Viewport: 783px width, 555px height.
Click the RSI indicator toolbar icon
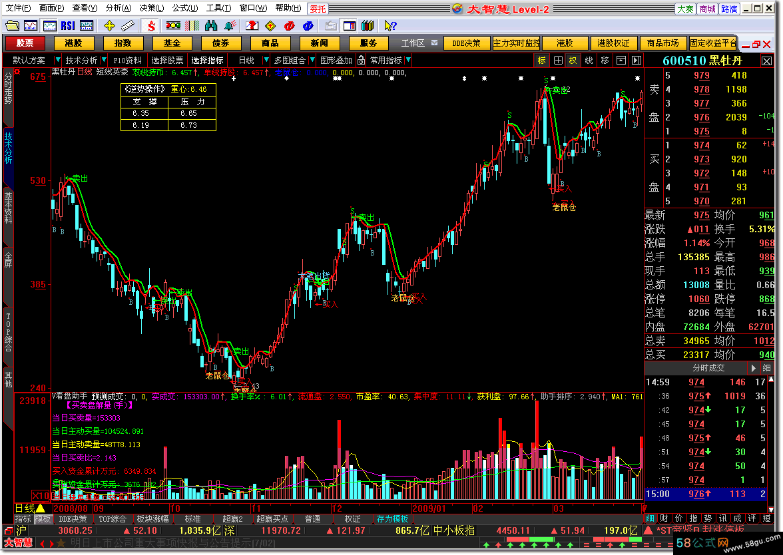point(68,25)
